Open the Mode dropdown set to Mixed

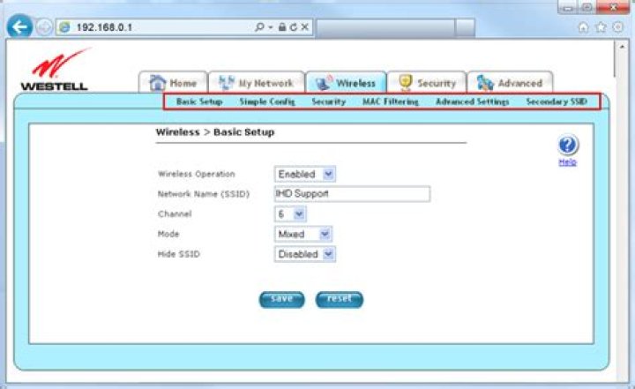[303, 234]
